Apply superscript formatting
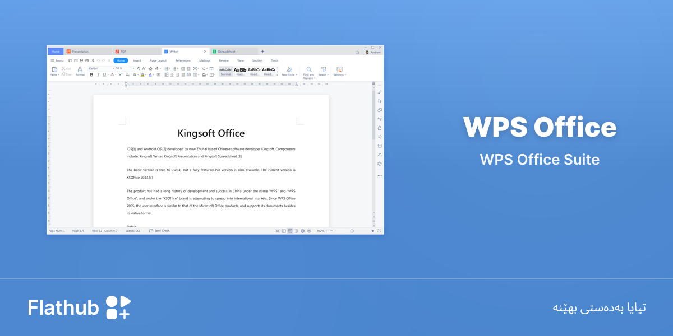 [121, 74]
